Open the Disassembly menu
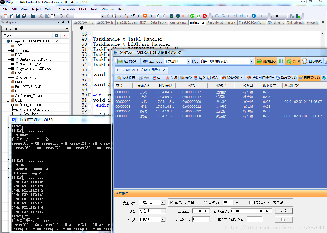Viewport: 327px width, 233px height. click(x=67, y=9)
